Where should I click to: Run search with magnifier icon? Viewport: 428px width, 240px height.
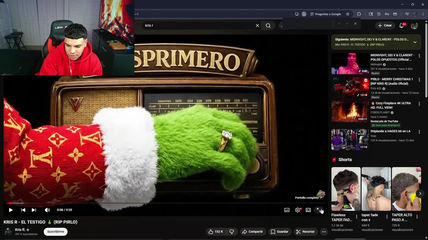(x=268, y=25)
